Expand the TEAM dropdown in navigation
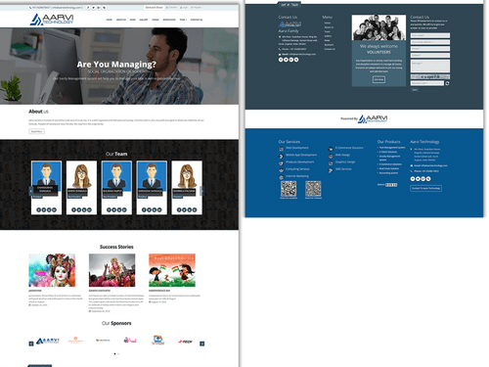 tap(183, 20)
